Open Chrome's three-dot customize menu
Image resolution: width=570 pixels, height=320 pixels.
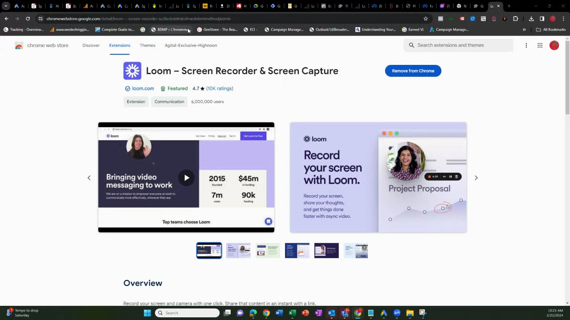click(563, 19)
